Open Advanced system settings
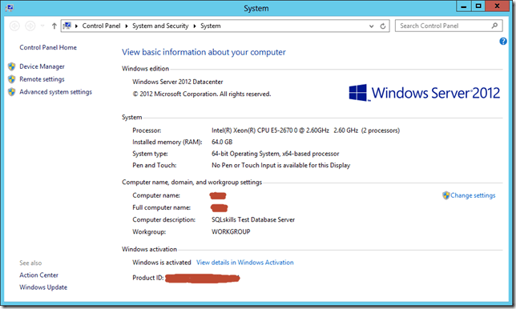 click(x=55, y=92)
